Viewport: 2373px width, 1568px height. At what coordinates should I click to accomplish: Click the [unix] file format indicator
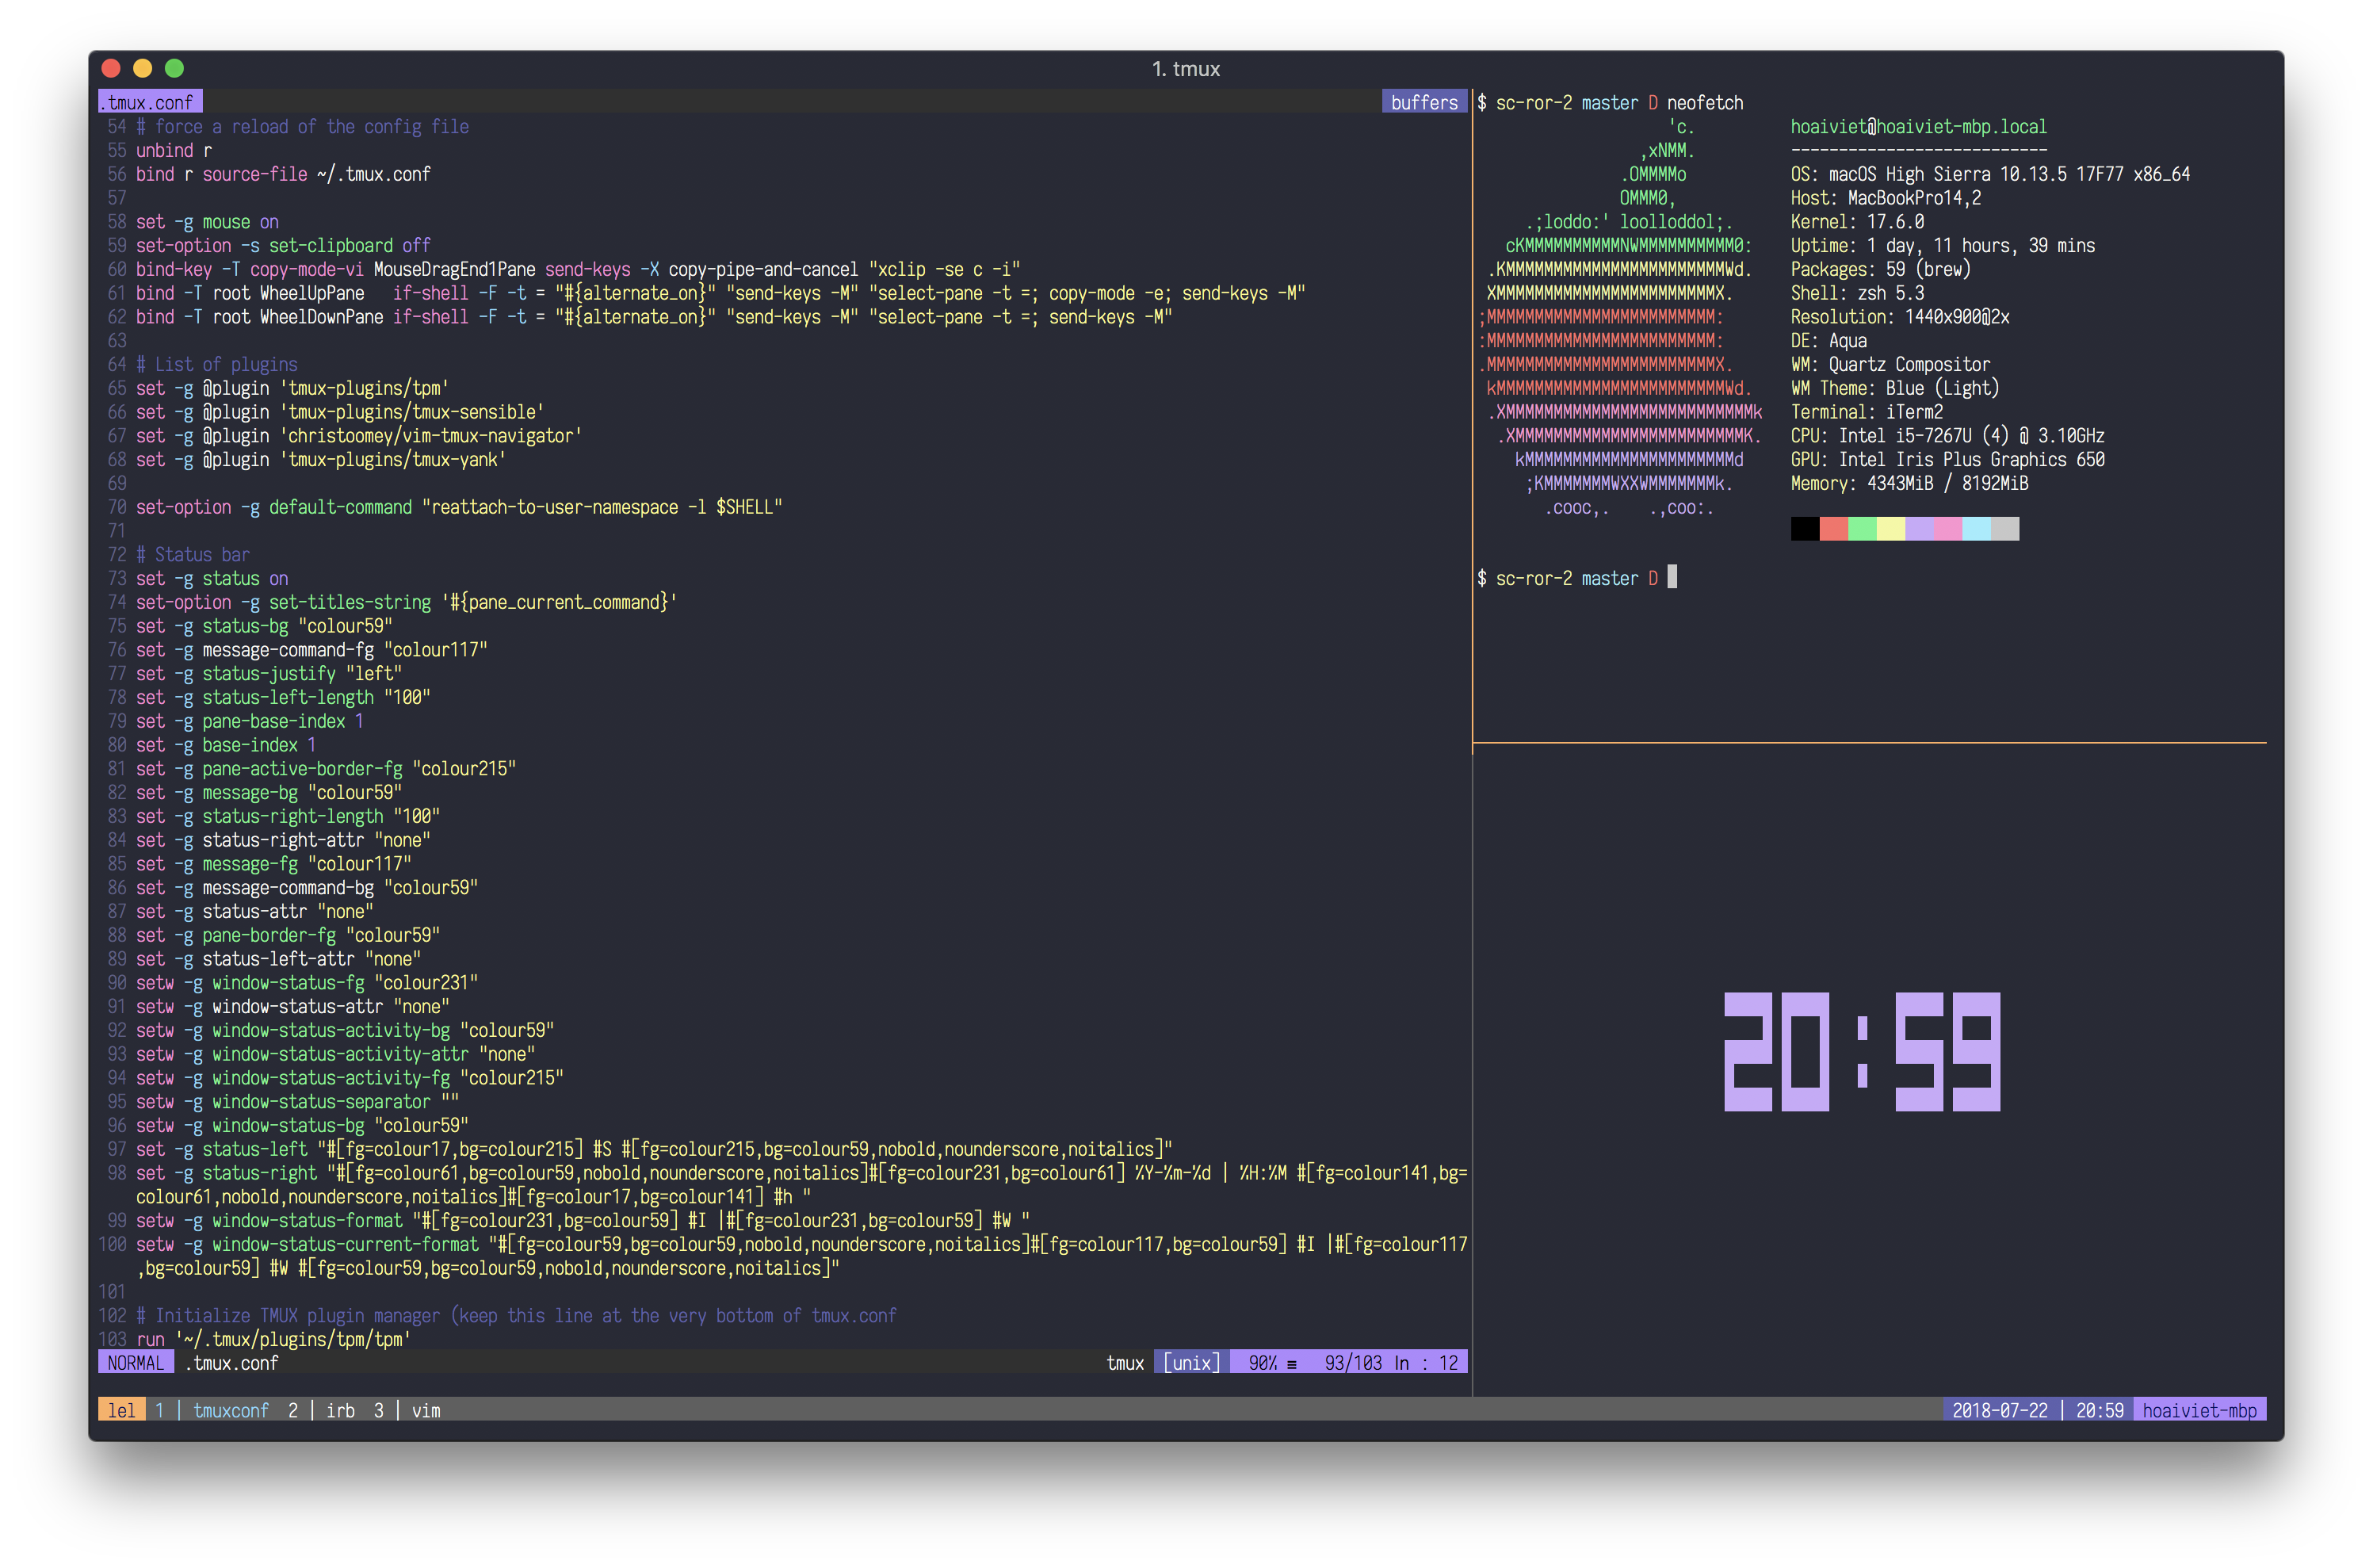point(1191,1363)
